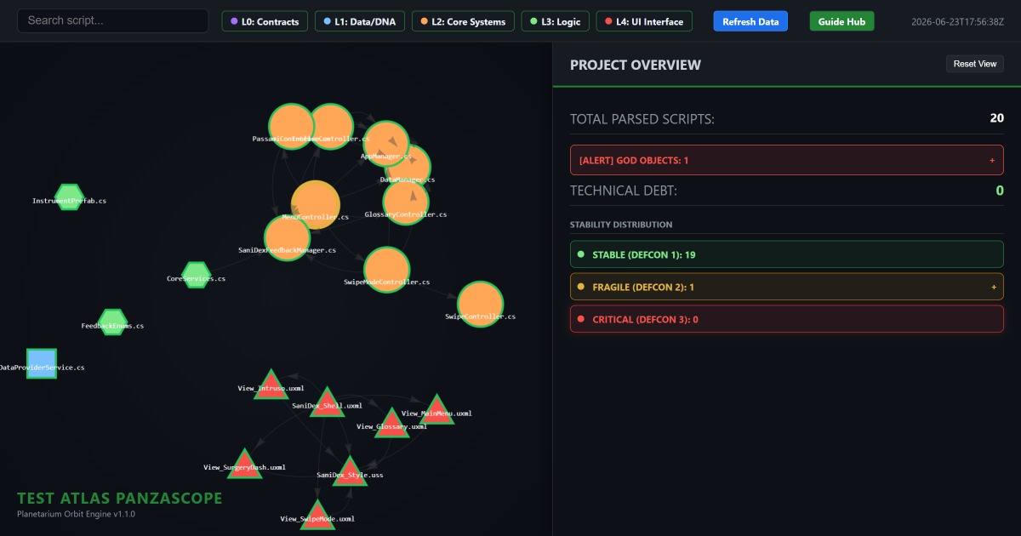
Task: Click the Reset View button
Action: 975,64
